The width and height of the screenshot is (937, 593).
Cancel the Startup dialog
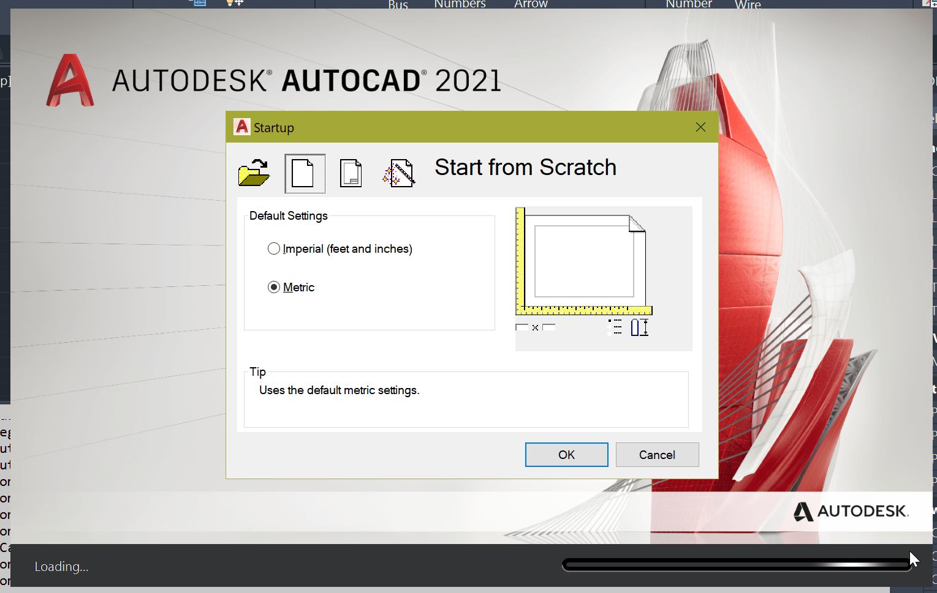[657, 455]
